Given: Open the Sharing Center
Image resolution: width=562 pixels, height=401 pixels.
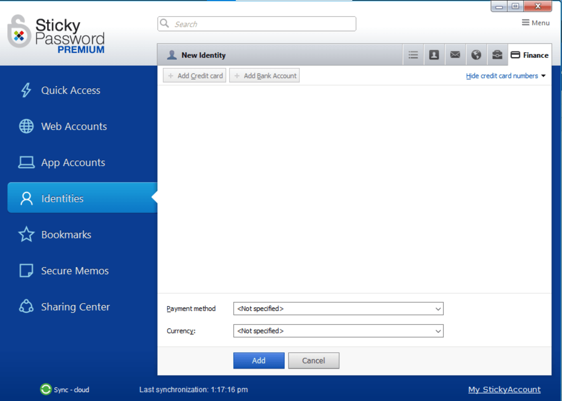Looking at the screenshot, I should point(75,306).
